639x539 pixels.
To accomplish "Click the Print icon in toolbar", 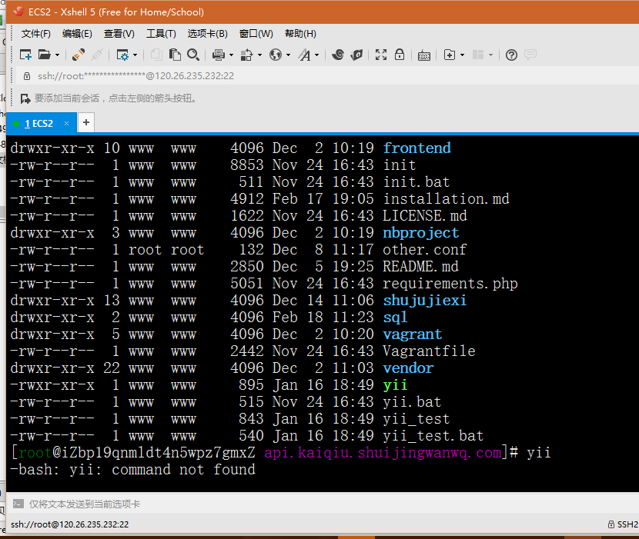I will 218,55.
